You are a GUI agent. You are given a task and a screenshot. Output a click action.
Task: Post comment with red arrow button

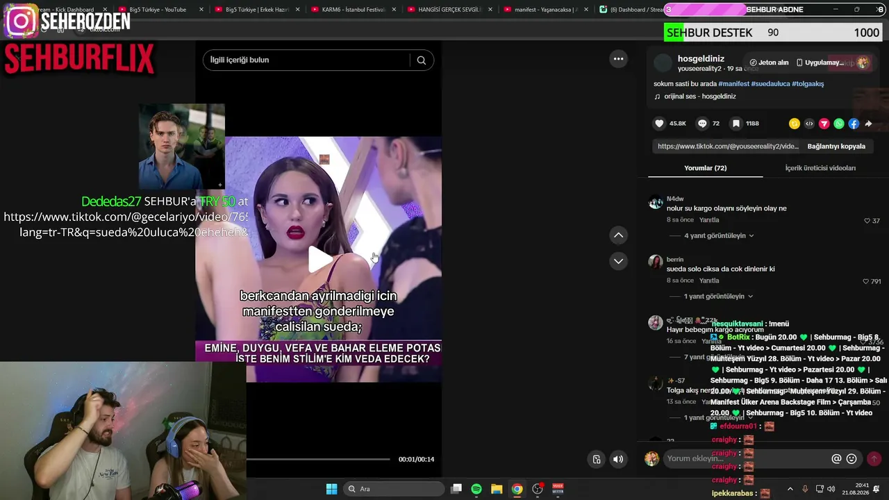(x=874, y=459)
